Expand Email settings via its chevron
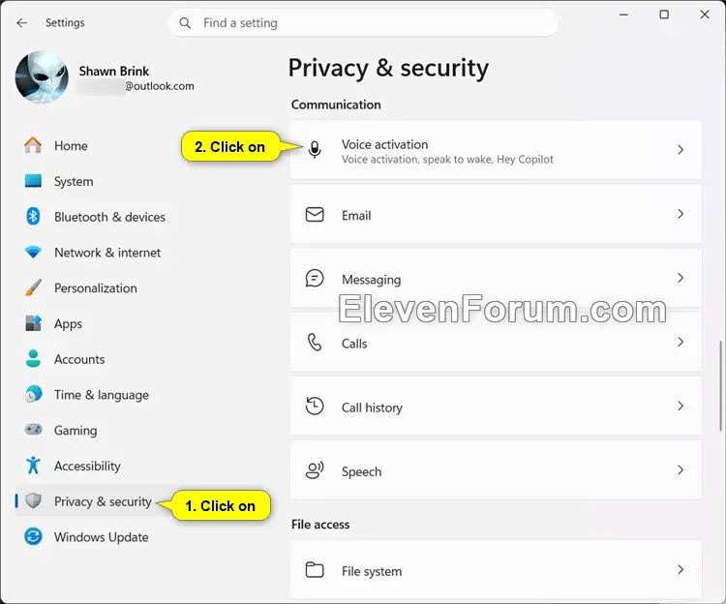The image size is (726, 604). [681, 214]
